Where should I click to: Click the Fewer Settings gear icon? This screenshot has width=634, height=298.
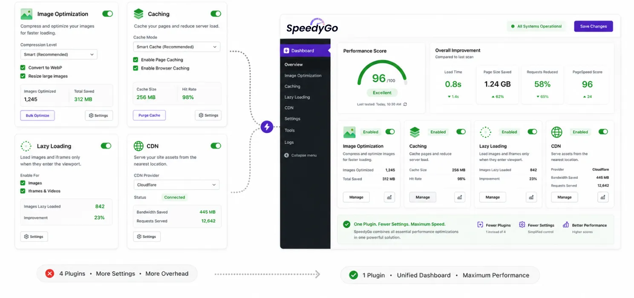(x=522, y=224)
